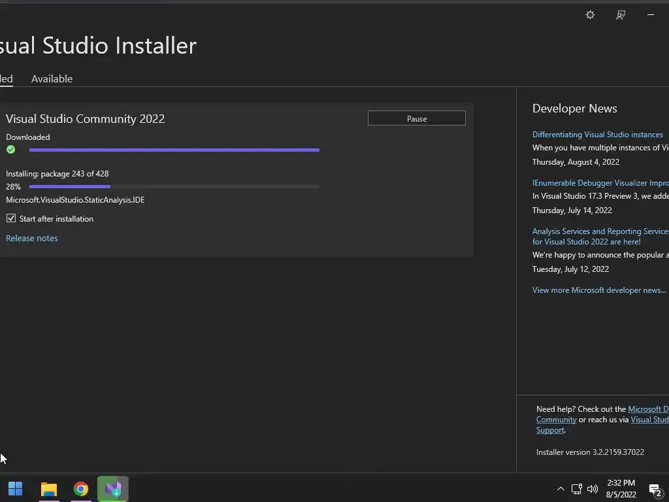The height and width of the screenshot is (502, 669).
Task: Open the 2:32 PM clock and date
Action: tap(621, 489)
